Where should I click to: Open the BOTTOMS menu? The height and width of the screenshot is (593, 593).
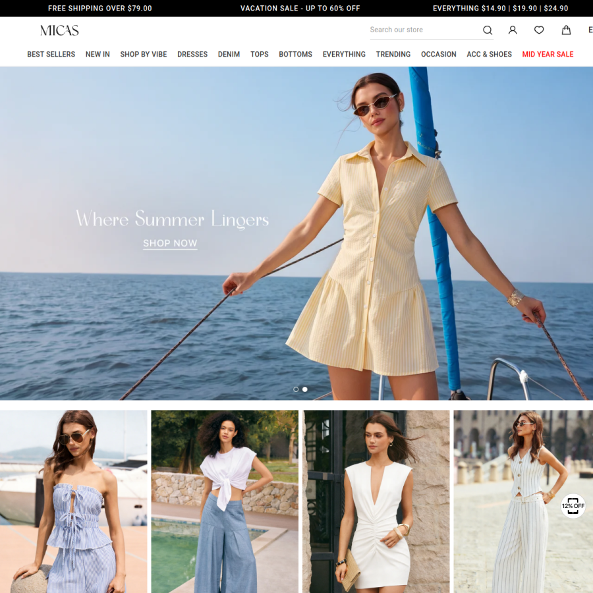[295, 55]
